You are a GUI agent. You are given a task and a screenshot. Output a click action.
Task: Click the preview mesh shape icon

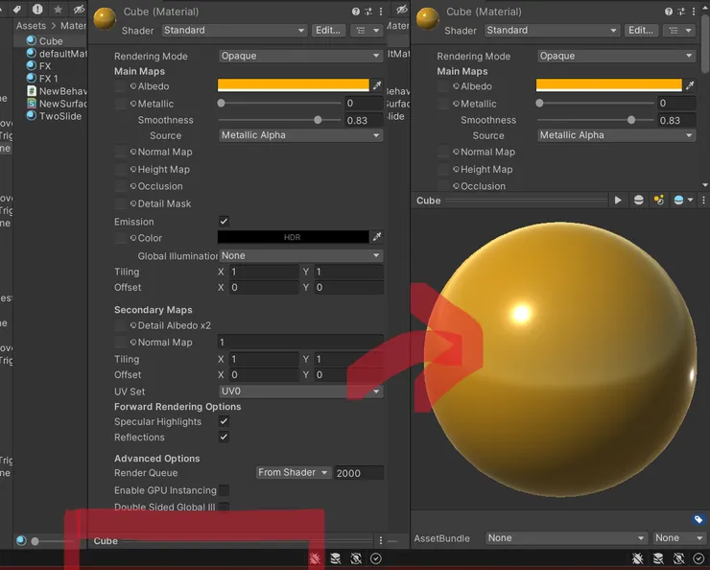pos(639,201)
